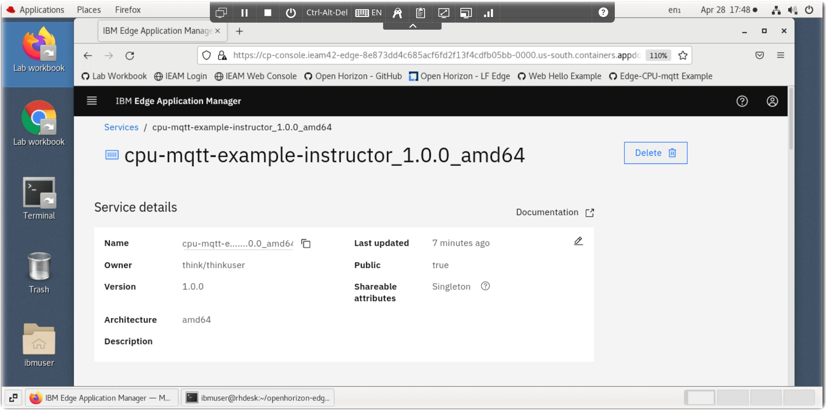The image size is (826, 410).
Task: Open the help question mark icon in header
Action: 742,101
